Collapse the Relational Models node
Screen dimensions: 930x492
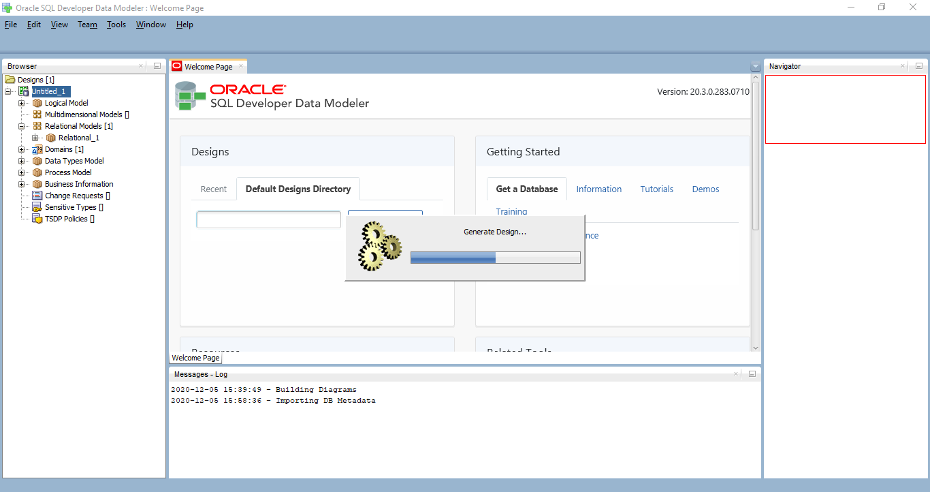click(22, 126)
